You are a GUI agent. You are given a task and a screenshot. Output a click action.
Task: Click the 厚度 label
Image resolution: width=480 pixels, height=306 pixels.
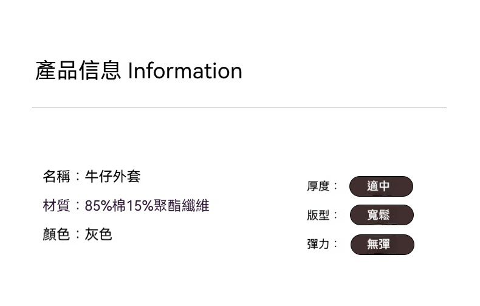point(318,186)
